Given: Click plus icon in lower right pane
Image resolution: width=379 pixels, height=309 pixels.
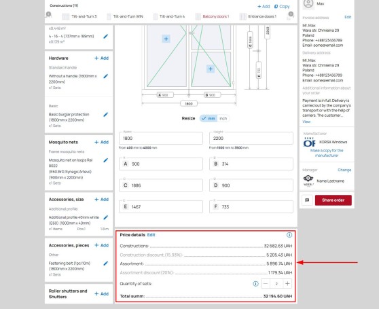Looking at the screenshot, I should point(211,69).
